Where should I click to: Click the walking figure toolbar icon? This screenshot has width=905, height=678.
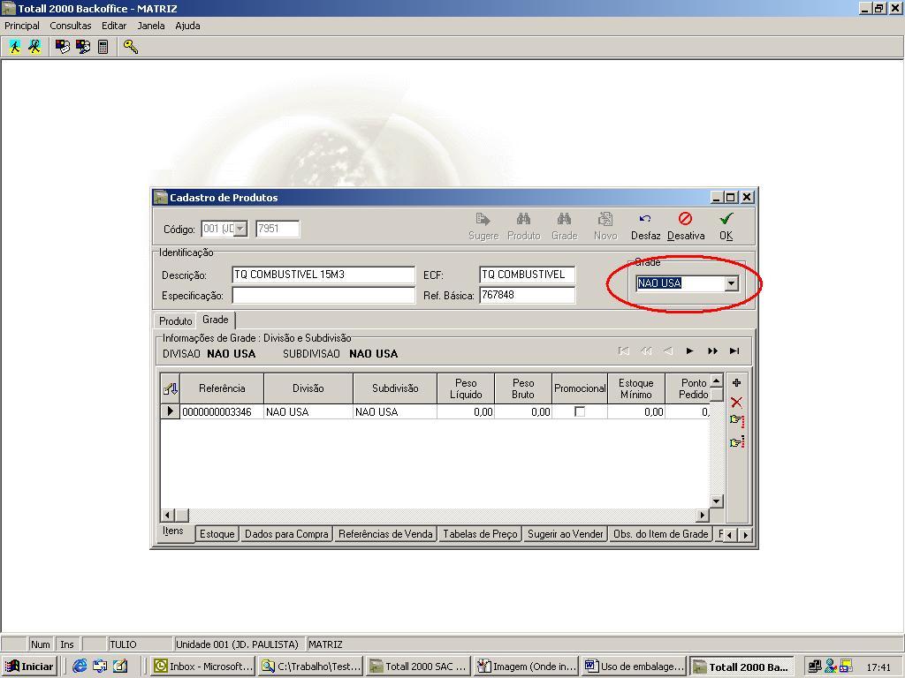click(x=14, y=47)
